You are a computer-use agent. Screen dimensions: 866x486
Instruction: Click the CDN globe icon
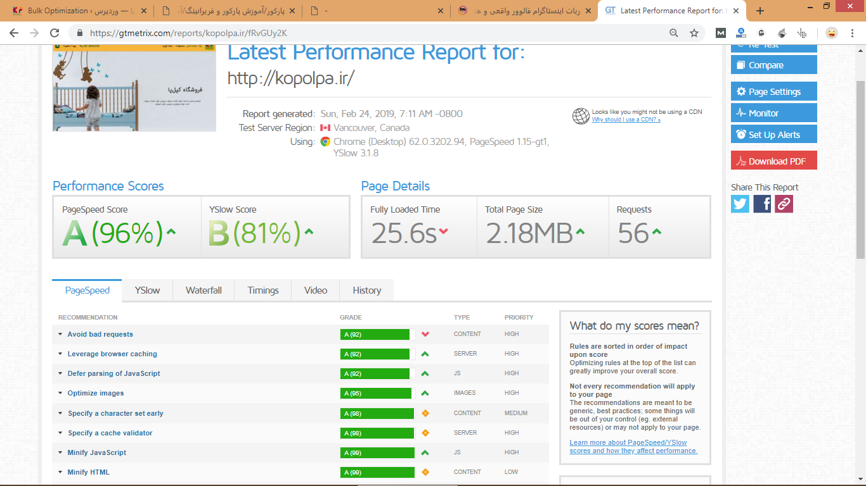pos(581,116)
